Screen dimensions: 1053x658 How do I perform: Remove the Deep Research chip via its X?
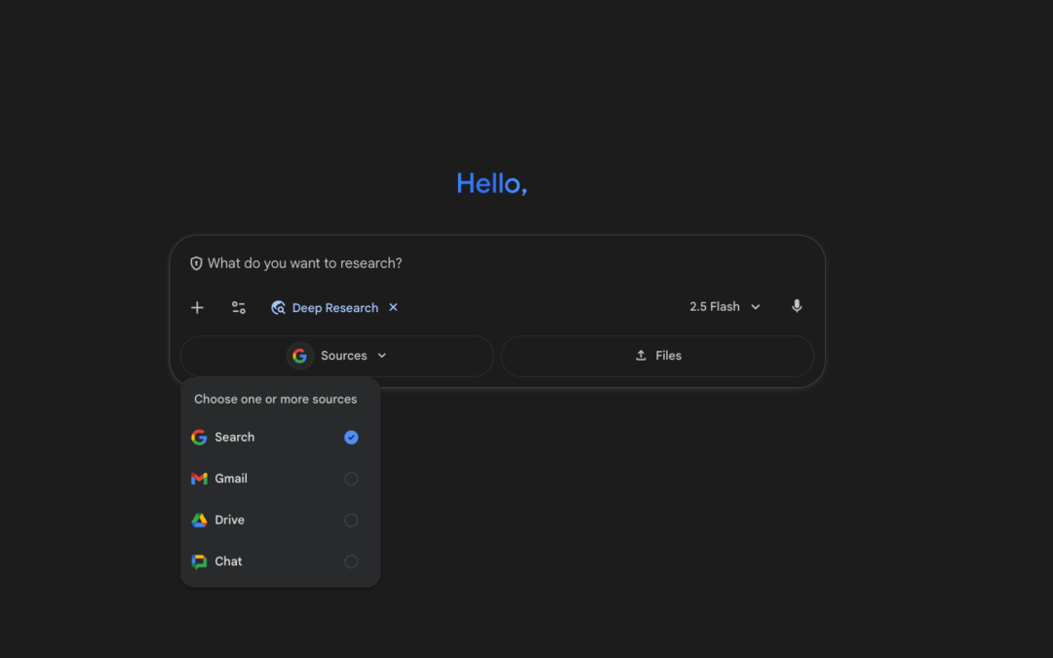point(393,307)
